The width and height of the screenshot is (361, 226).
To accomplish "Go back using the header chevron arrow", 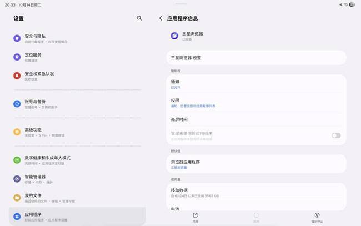I will pos(161,18).
